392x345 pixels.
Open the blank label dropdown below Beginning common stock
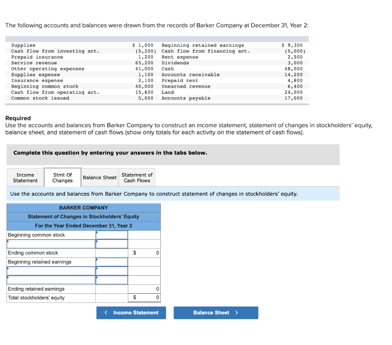pos(50,244)
